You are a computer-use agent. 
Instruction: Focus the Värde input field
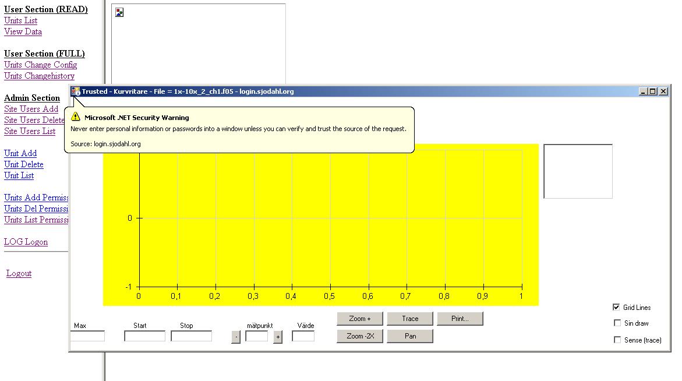coord(303,336)
